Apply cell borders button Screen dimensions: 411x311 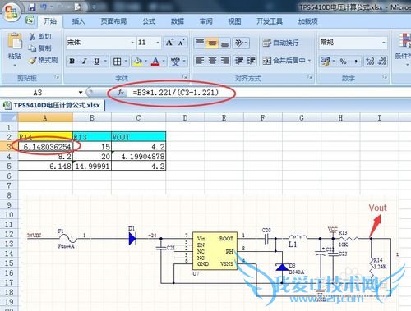pos(118,62)
